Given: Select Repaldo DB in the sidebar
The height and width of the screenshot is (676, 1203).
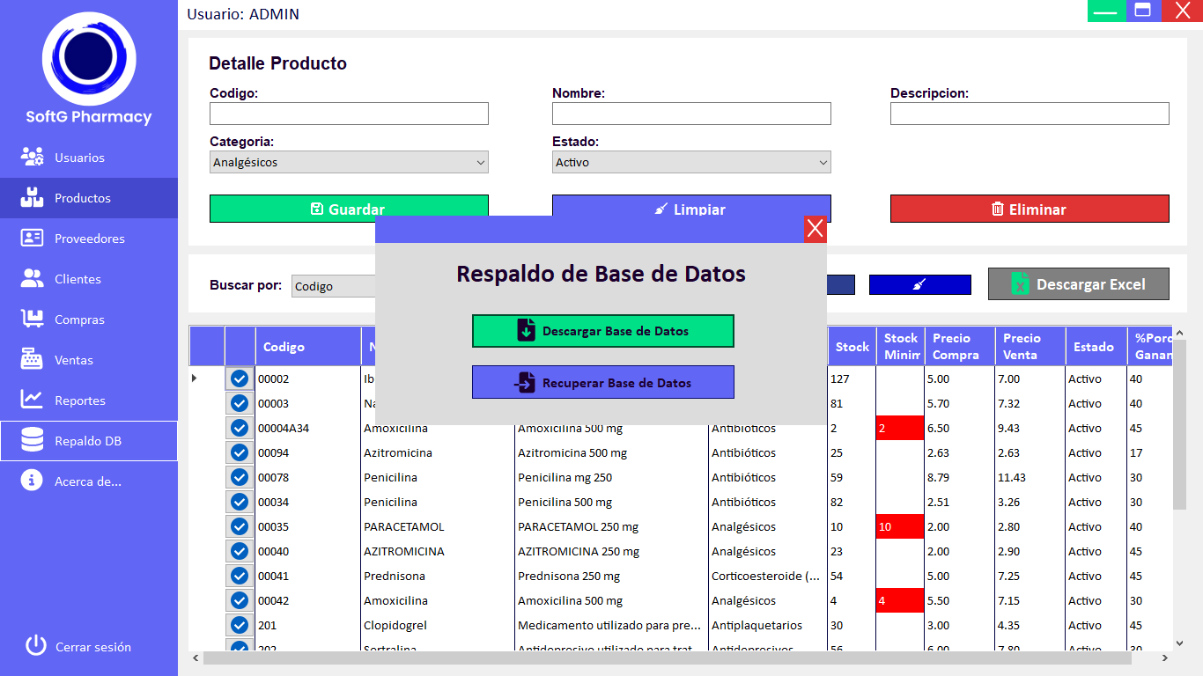Looking at the screenshot, I should pyautogui.click(x=88, y=441).
